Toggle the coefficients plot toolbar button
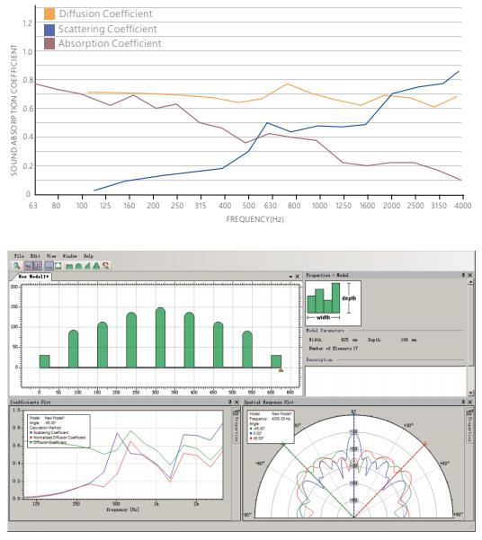Screen dimensions: 482x540 click(28, 266)
